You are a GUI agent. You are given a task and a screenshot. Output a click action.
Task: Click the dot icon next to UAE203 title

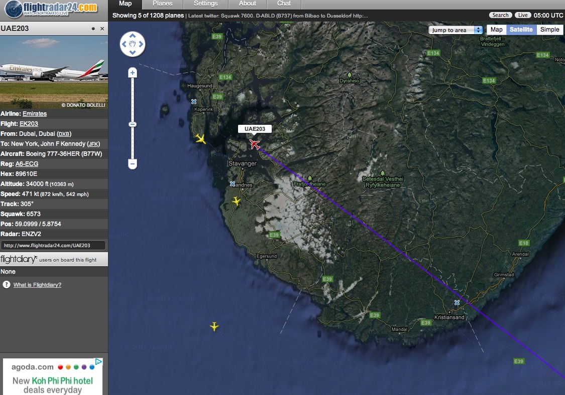(x=93, y=29)
